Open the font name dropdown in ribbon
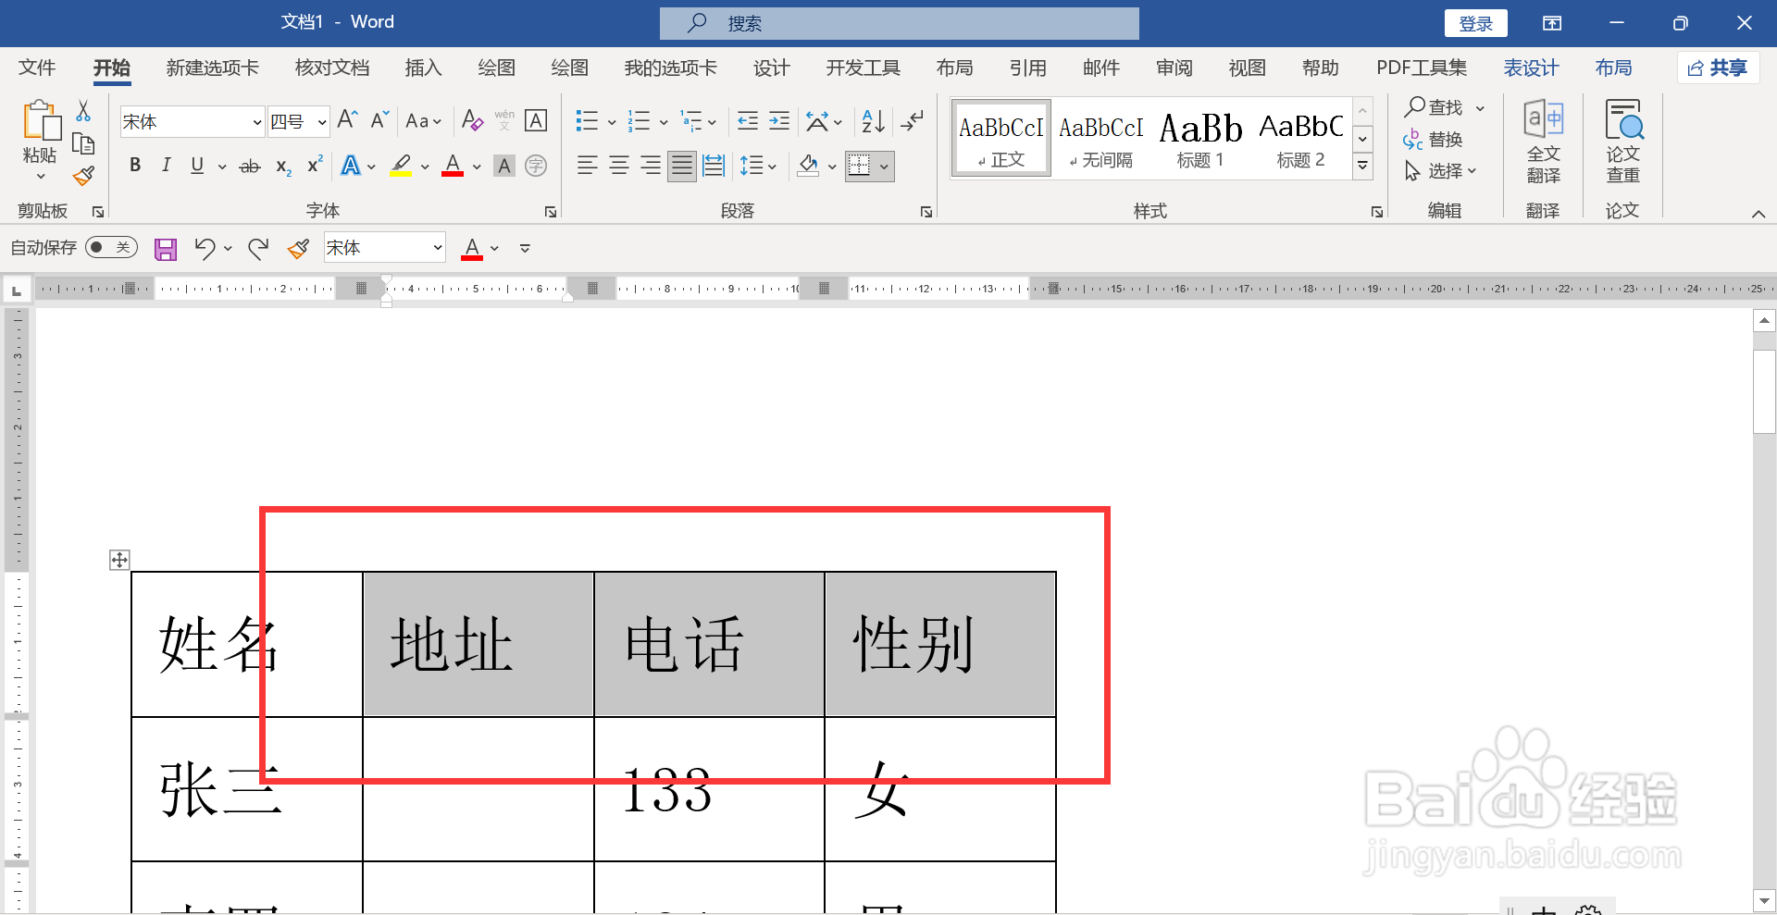The width and height of the screenshot is (1777, 915). pyautogui.click(x=257, y=122)
